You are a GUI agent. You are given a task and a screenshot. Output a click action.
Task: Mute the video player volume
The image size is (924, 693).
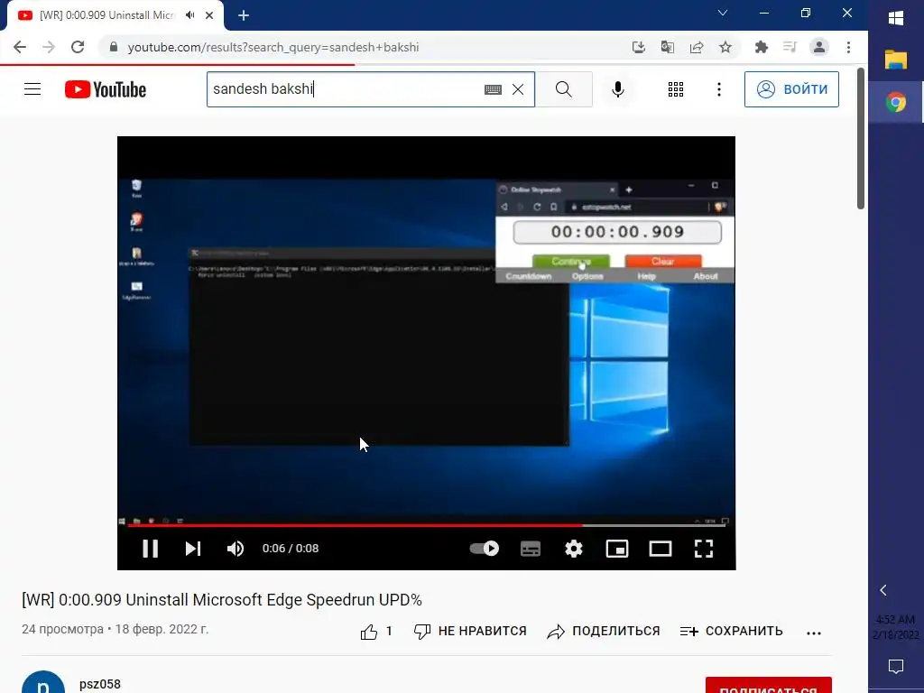click(x=236, y=549)
